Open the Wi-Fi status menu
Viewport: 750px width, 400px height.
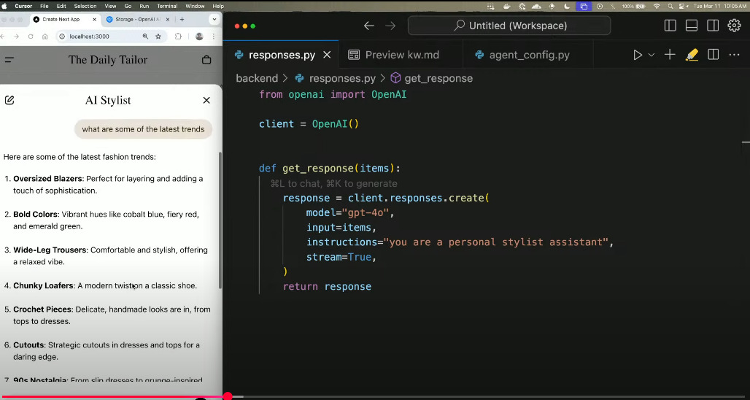point(657,7)
